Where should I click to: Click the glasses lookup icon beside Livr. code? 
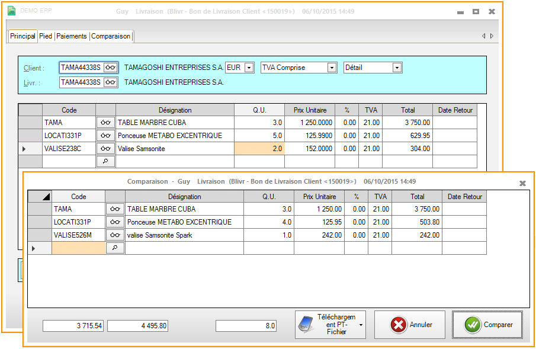click(111, 82)
